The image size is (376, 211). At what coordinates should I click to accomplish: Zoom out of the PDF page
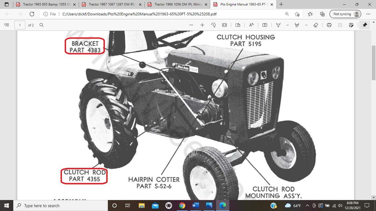191,25
